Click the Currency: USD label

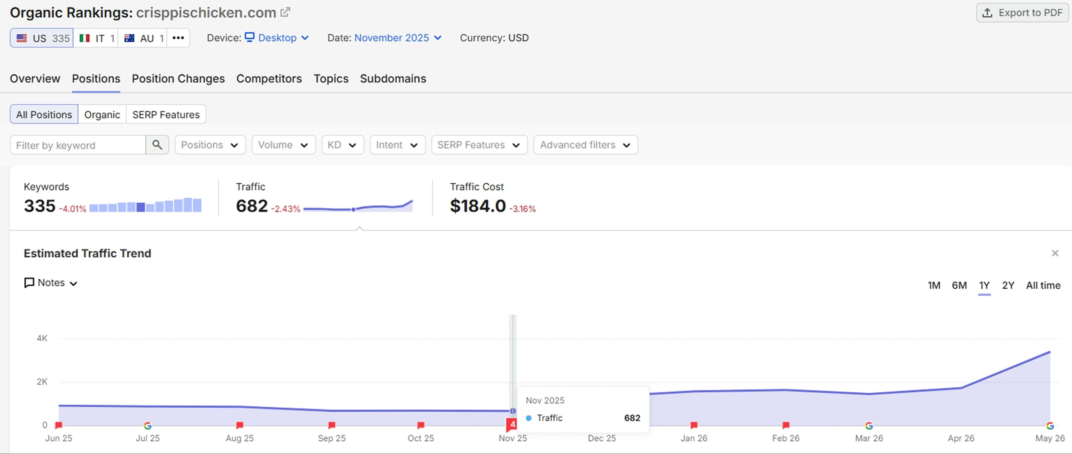click(x=494, y=38)
